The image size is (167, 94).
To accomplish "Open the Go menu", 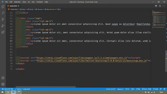I will click(x=29, y=2).
